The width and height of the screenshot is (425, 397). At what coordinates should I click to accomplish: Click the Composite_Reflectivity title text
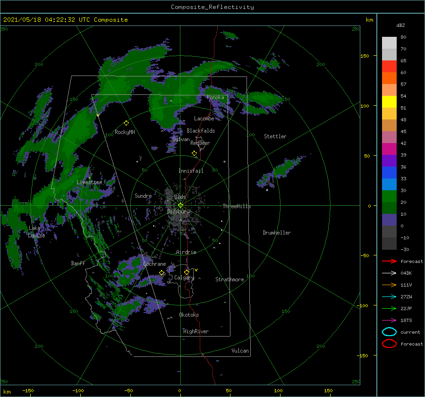pyautogui.click(x=212, y=7)
